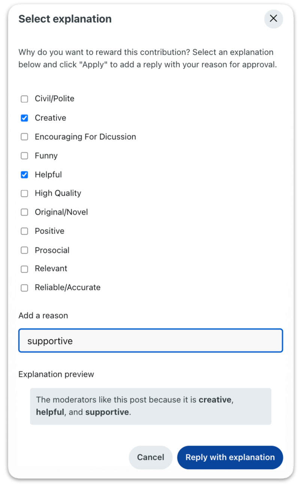
Task: Tick the Funny checkbox
Action: [24, 156]
